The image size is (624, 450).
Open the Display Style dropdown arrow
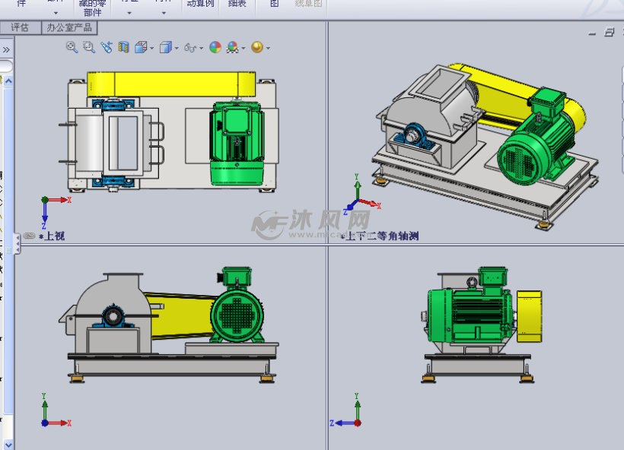176,46
